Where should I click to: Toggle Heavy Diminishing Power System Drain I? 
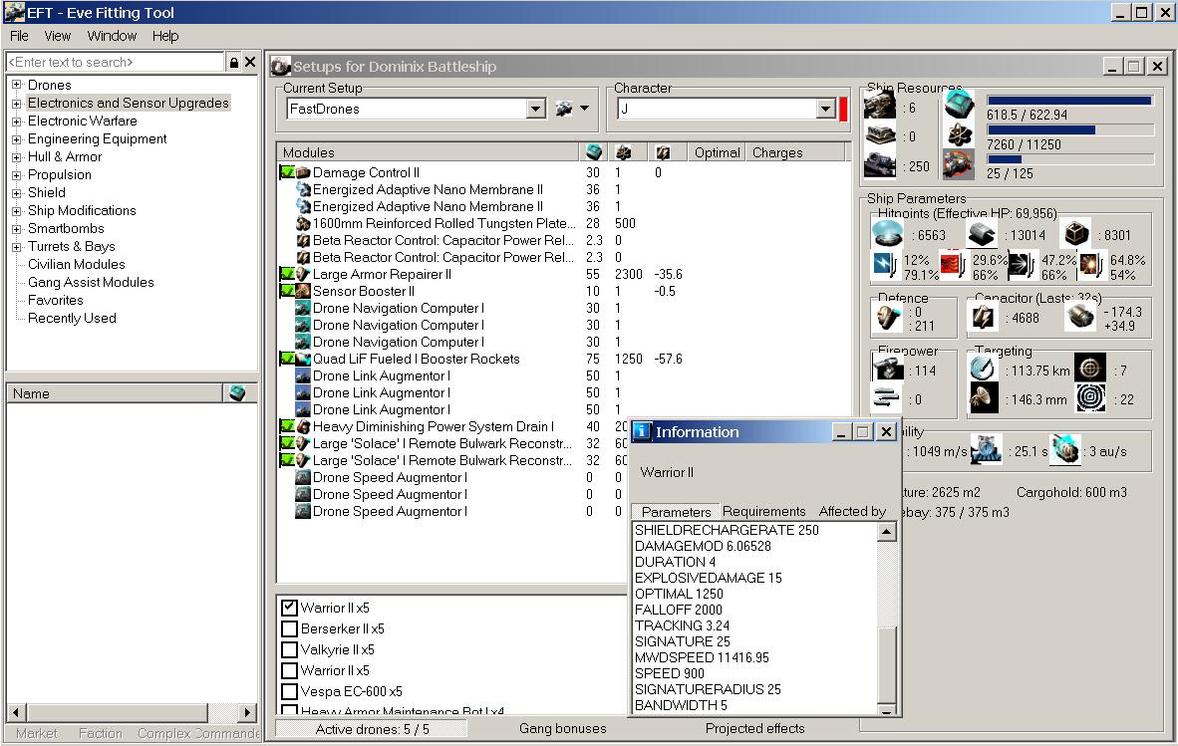click(286, 426)
